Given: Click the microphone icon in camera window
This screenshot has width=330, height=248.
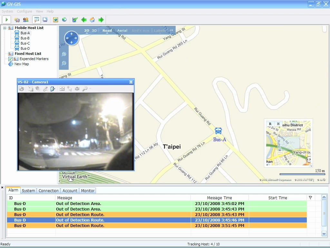Looking at the screenshot, I should coord(45,89).
